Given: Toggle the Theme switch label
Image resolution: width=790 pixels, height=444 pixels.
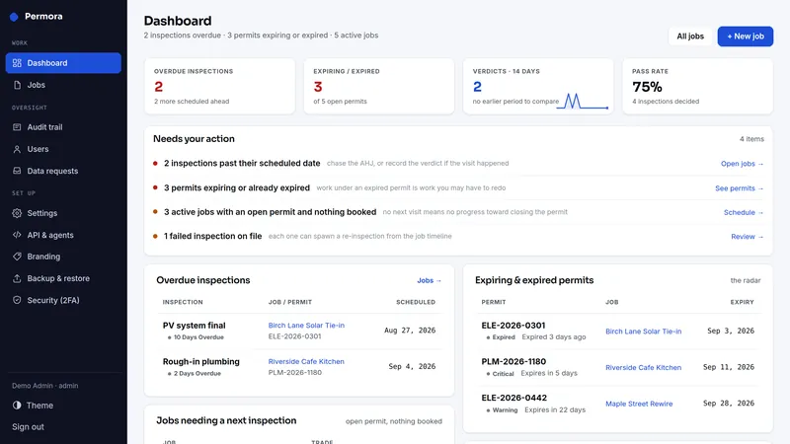Looking at the screenshot, I should pyautogui.click(x=39, y=406).
